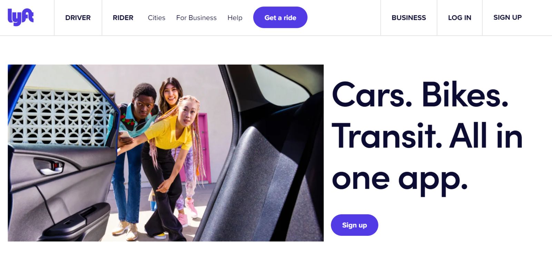
Task: Open the DRIVER menu
Action: [78, 18]
